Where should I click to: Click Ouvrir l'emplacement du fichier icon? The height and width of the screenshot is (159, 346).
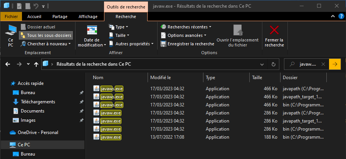tap(238, 31)
